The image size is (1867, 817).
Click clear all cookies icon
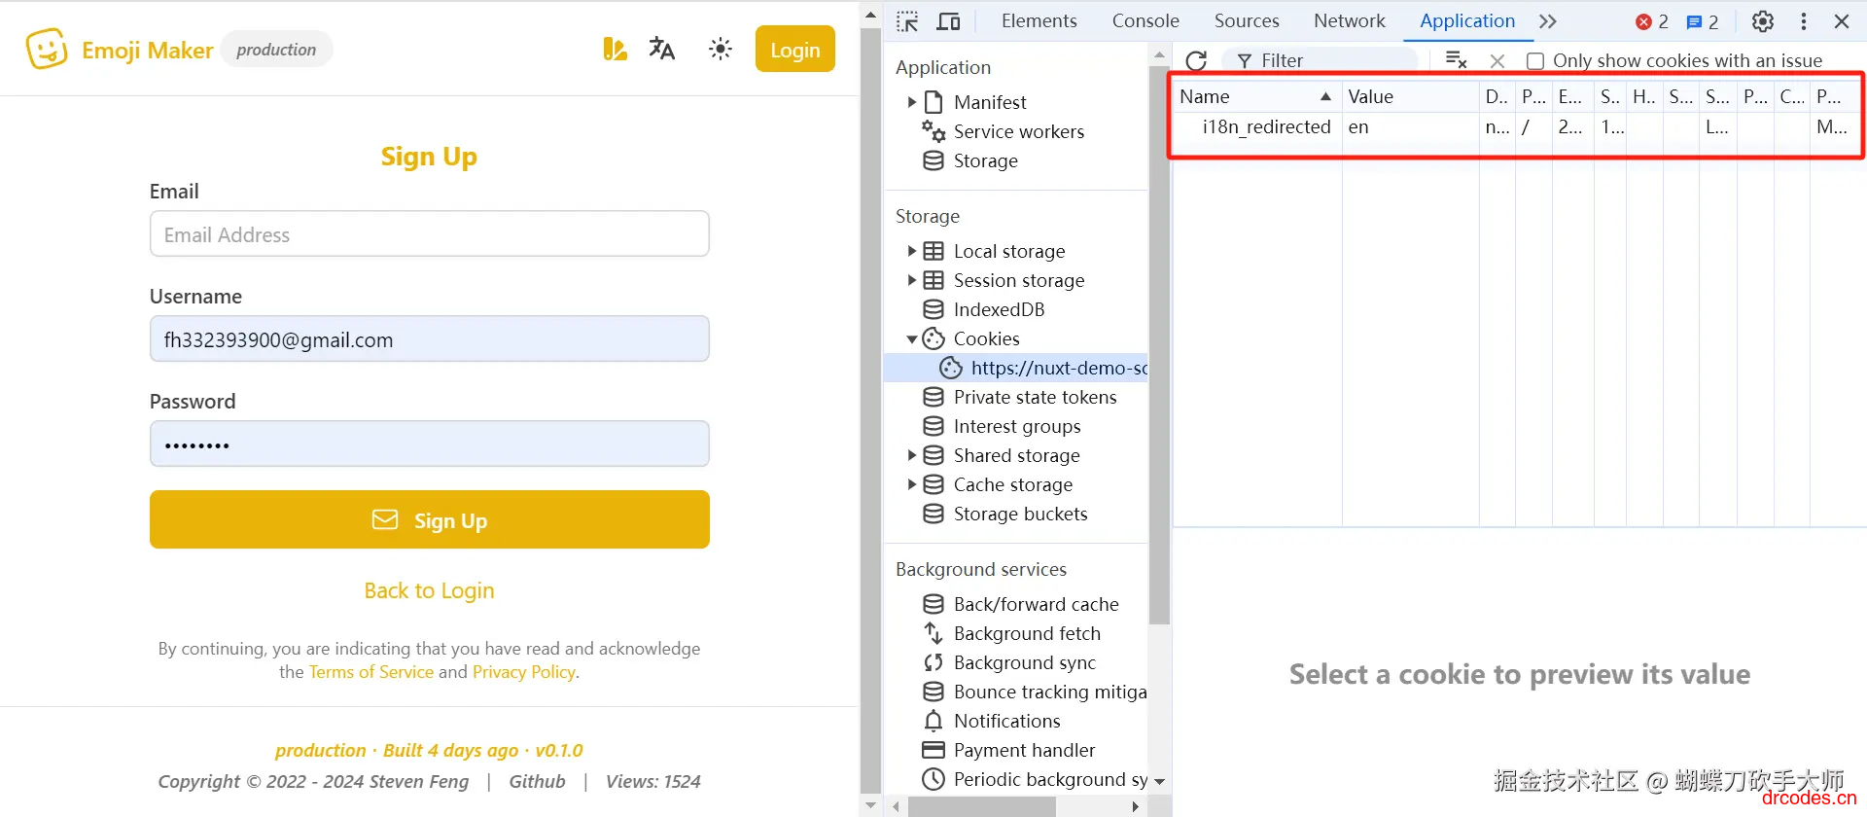pyautogui.click(x=1456, y=60)
